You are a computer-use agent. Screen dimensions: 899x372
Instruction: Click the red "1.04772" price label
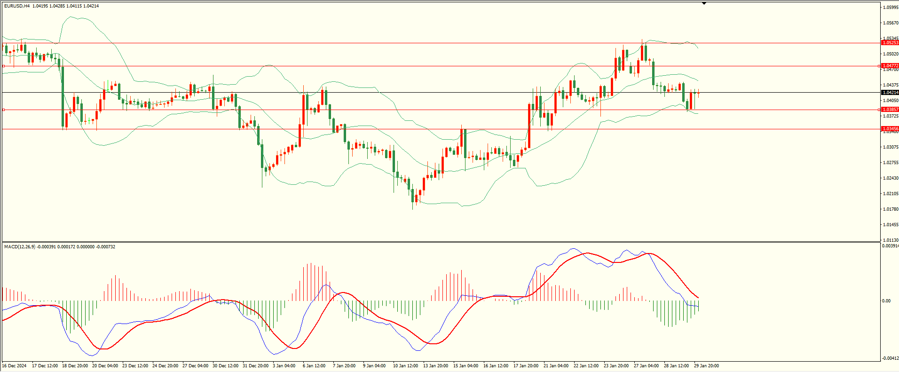(890, 66)
